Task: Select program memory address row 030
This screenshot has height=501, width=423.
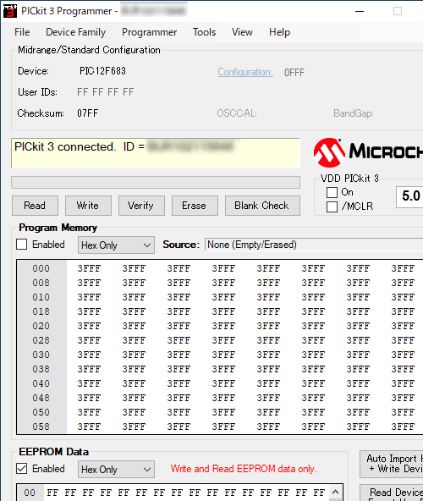Action: (41, 355)
